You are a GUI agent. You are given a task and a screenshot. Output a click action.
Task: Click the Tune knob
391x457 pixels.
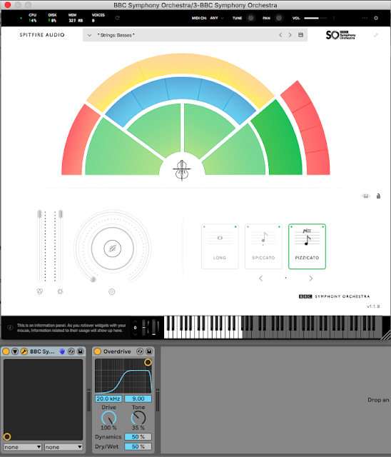point(250,18)
